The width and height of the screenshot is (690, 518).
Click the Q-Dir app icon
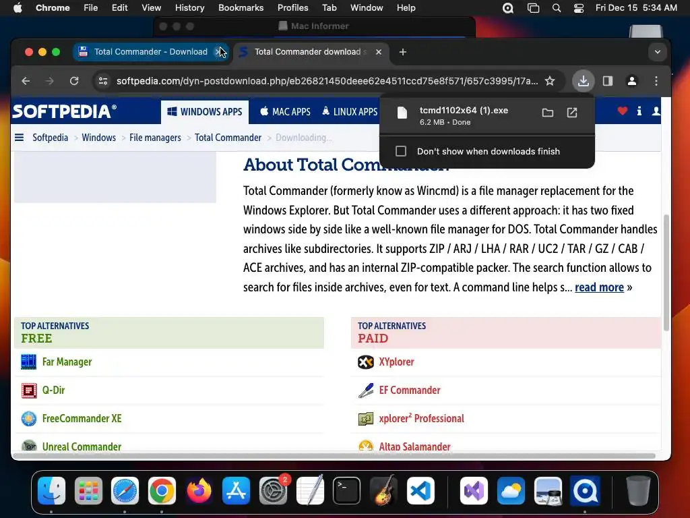(x=28, y=391)
